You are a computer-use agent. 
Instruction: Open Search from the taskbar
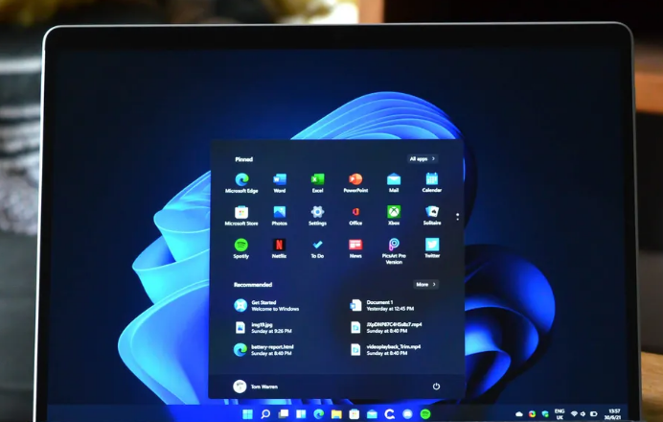coord(265,413)
